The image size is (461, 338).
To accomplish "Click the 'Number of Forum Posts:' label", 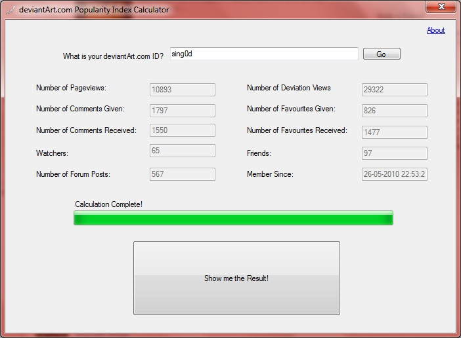I will pos(73,174).
